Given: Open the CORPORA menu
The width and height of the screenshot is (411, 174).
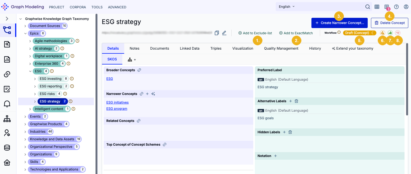Looking at the screenshot, I should (x=78, y=7).
